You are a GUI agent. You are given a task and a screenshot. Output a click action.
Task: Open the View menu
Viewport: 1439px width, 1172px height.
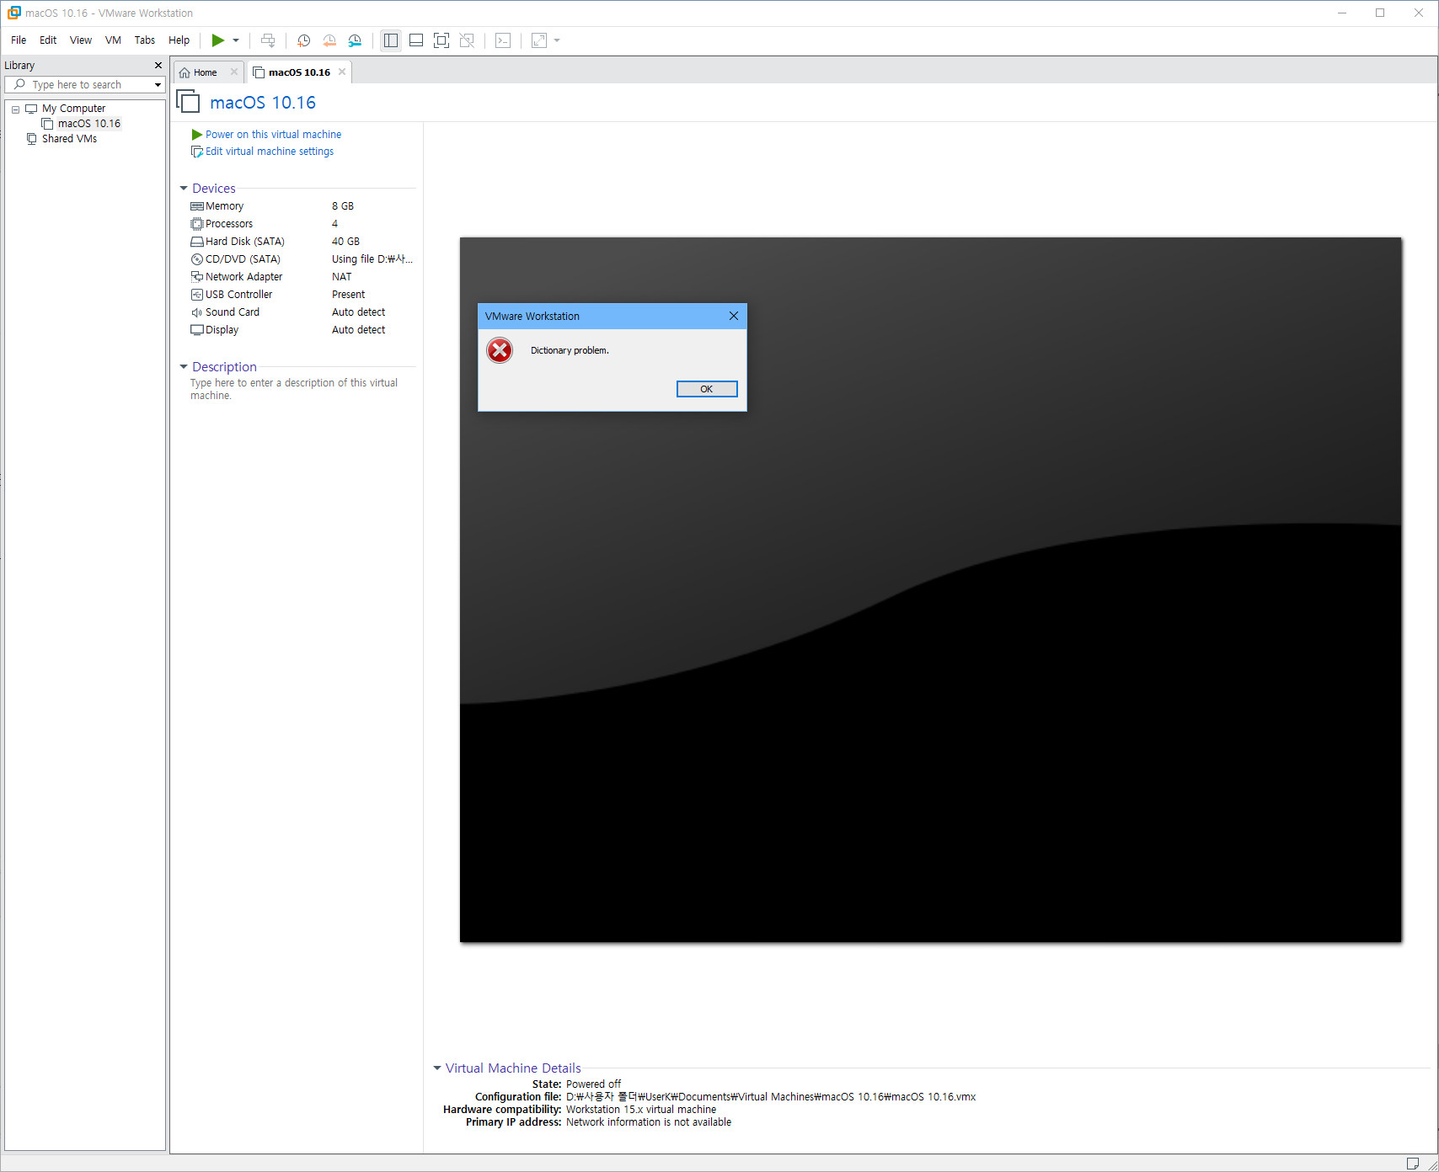click(x=81, y=40)
